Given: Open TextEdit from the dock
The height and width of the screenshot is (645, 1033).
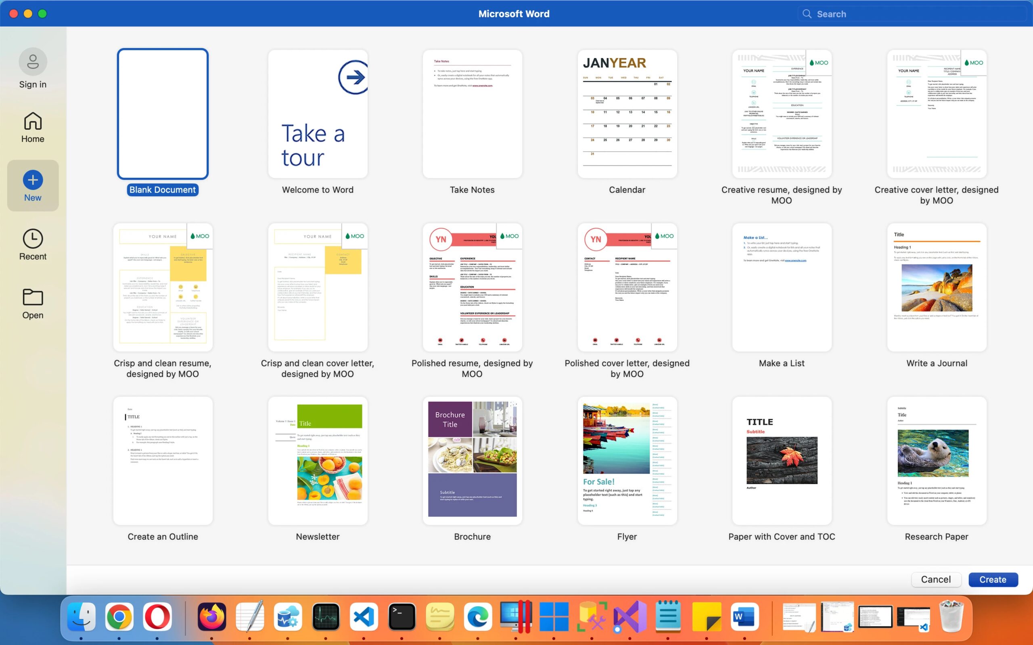Looking at the screenshot, I should click(250, 617).
